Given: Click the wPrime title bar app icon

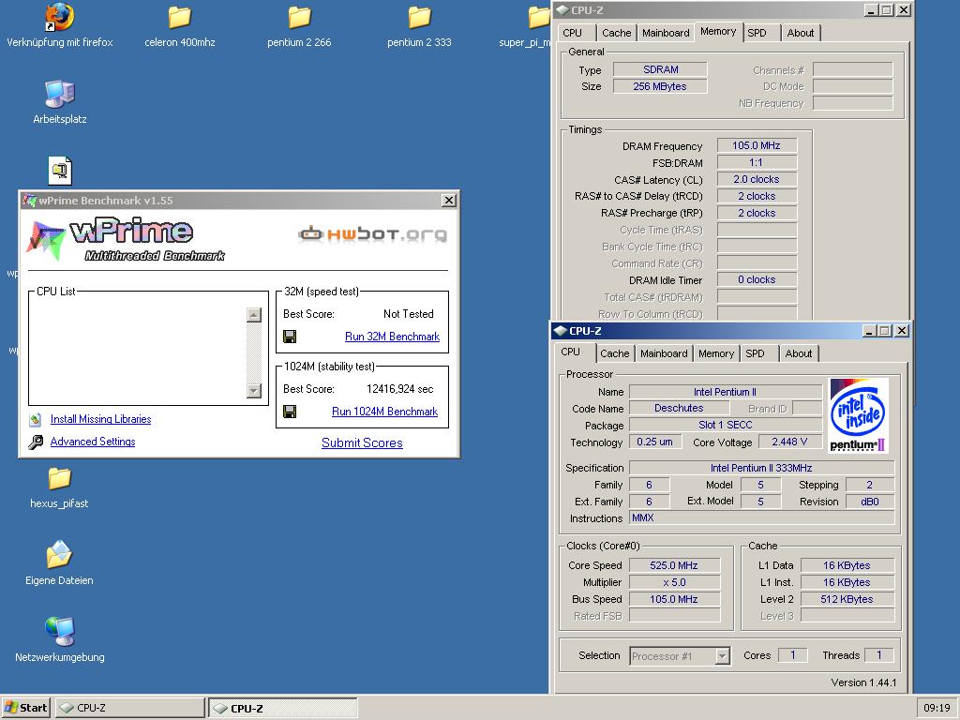Looking at the screenshot, I should coord(28,201).
